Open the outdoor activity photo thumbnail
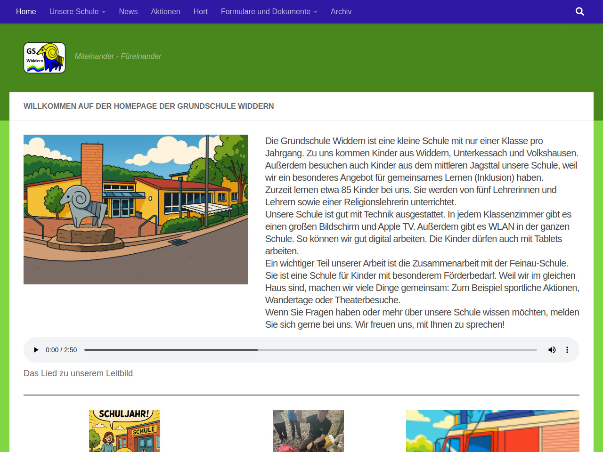 click(308, 431)
